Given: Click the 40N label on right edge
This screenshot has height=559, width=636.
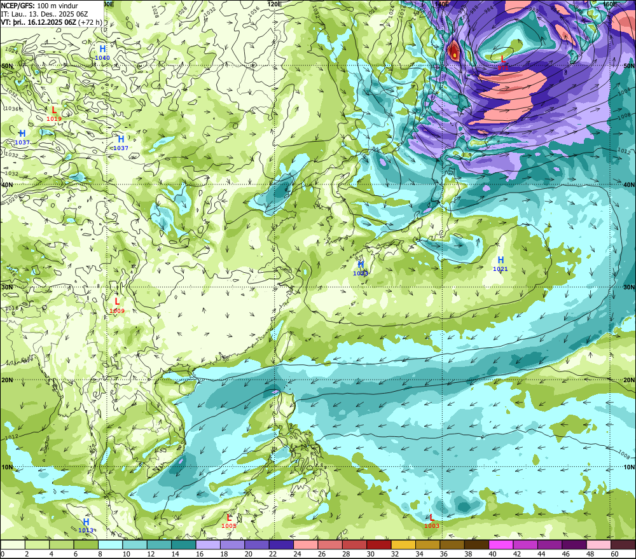Looking at the screenshot, I should [629, 184].
